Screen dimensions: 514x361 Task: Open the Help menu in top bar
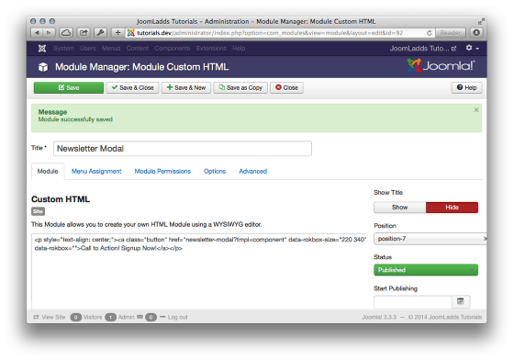(x=239, y=49)
